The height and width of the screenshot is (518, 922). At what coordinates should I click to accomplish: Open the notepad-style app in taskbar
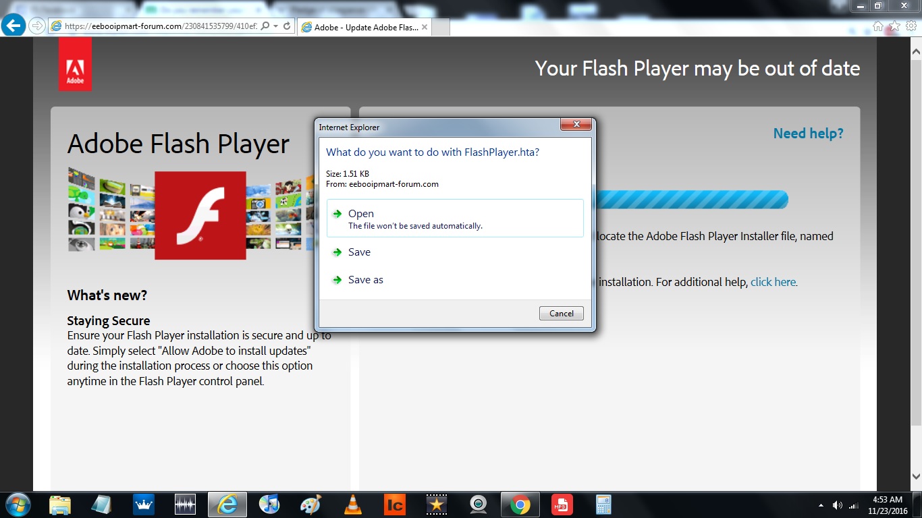pos(101,505)
